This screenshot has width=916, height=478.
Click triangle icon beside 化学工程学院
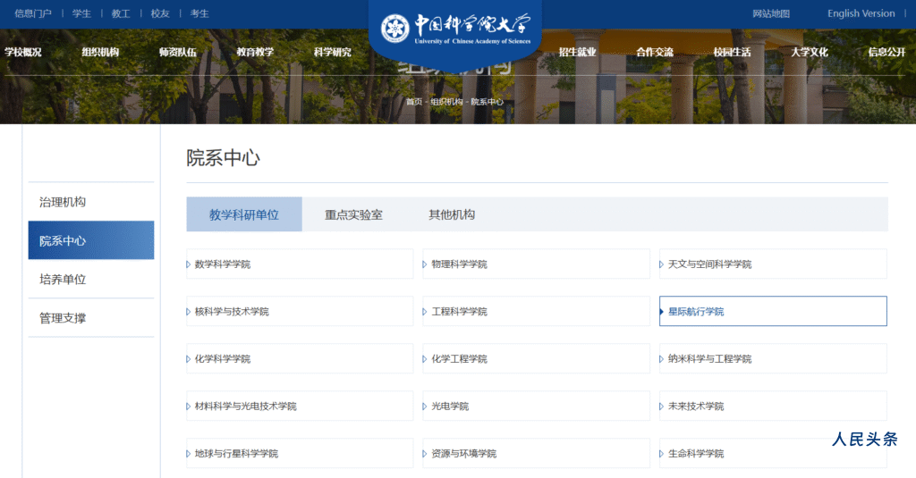(x=425, y=359)
